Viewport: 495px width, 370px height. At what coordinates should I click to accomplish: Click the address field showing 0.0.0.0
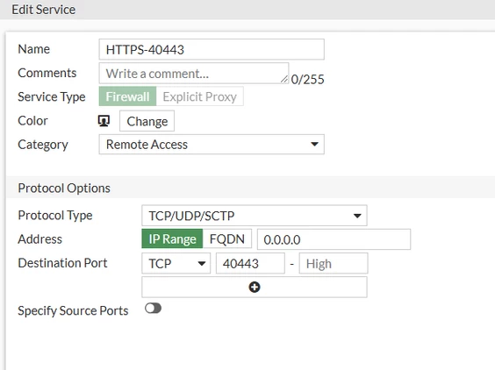pos(334,239)
